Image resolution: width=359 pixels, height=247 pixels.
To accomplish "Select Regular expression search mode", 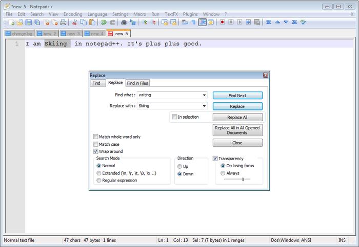I will click(98, 181).
